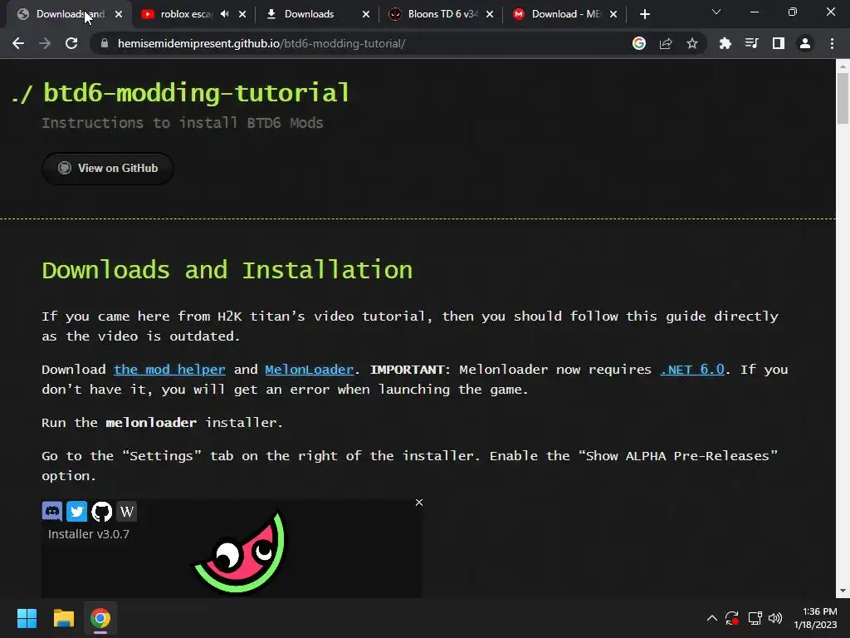Switch to the MEGA Download tab
Viewport: 850px width, 638px height.
566,14
